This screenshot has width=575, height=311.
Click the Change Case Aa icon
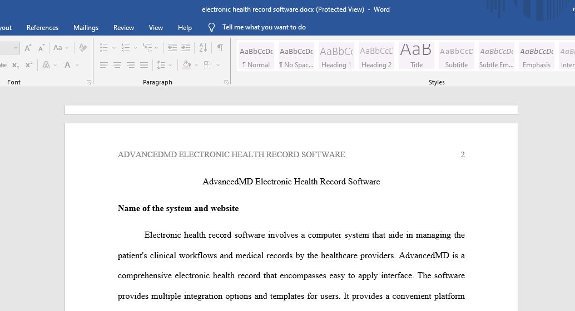58,48
